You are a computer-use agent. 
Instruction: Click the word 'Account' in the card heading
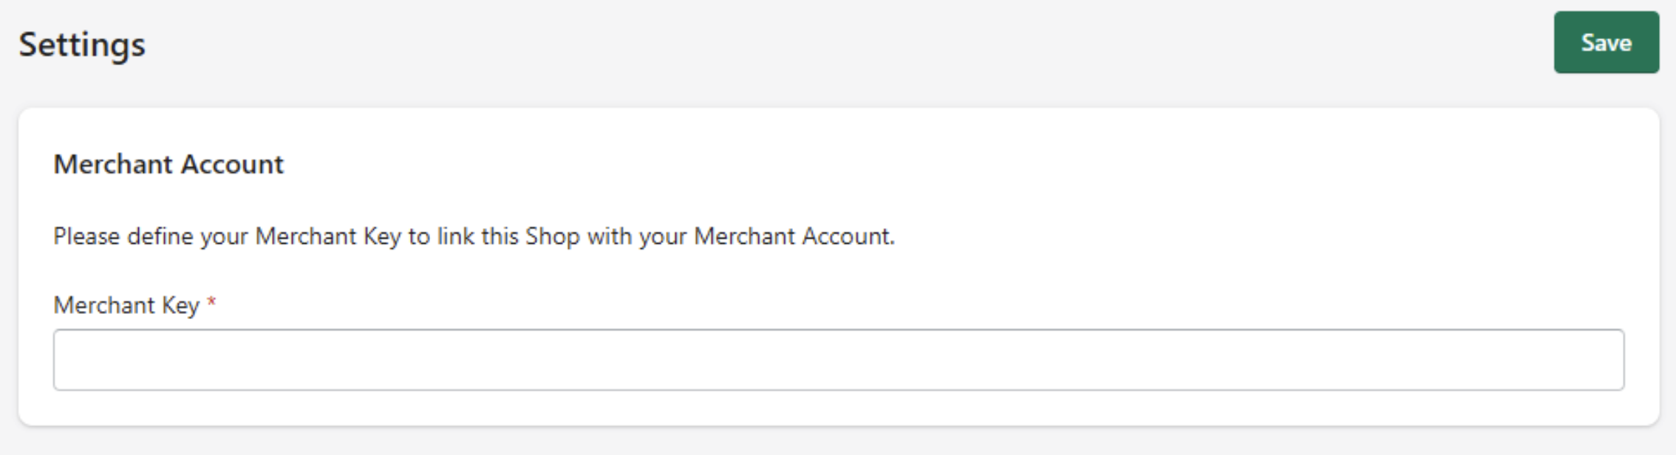(232, 164)
